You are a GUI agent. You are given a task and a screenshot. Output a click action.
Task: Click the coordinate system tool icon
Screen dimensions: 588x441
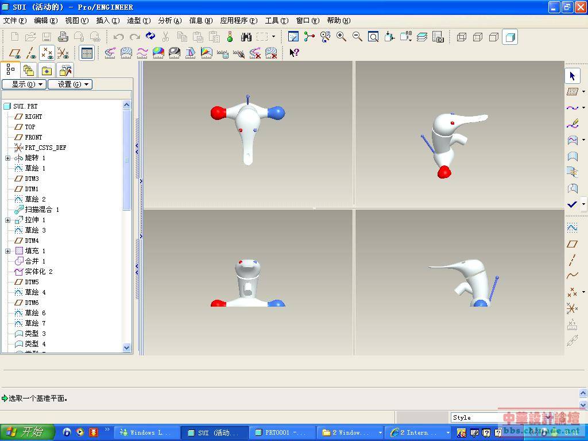click(x=572, y=308)
